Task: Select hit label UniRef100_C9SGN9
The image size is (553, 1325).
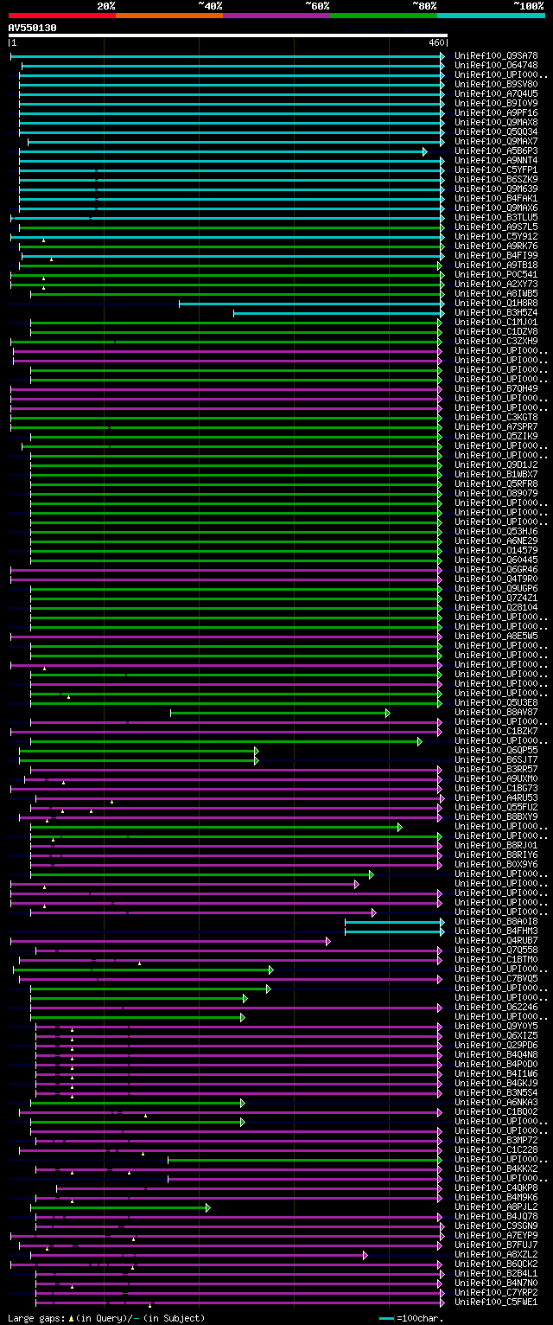Action: tap(496, 1226)
